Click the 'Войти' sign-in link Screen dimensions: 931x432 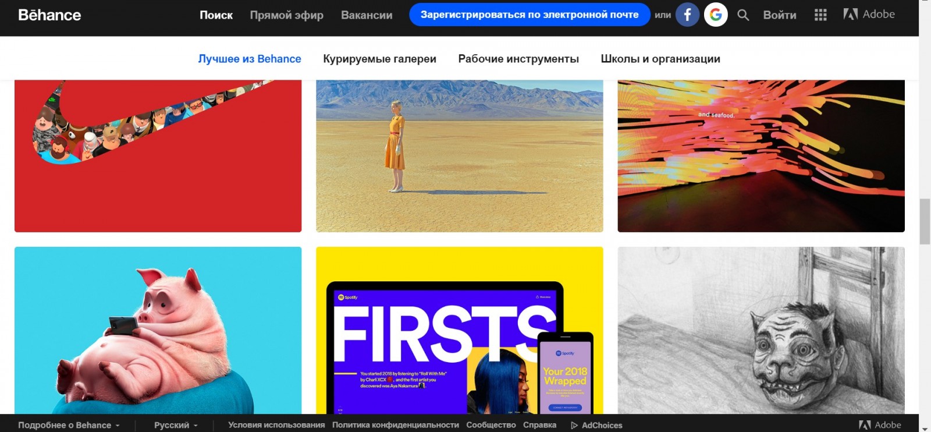(780, 15)
